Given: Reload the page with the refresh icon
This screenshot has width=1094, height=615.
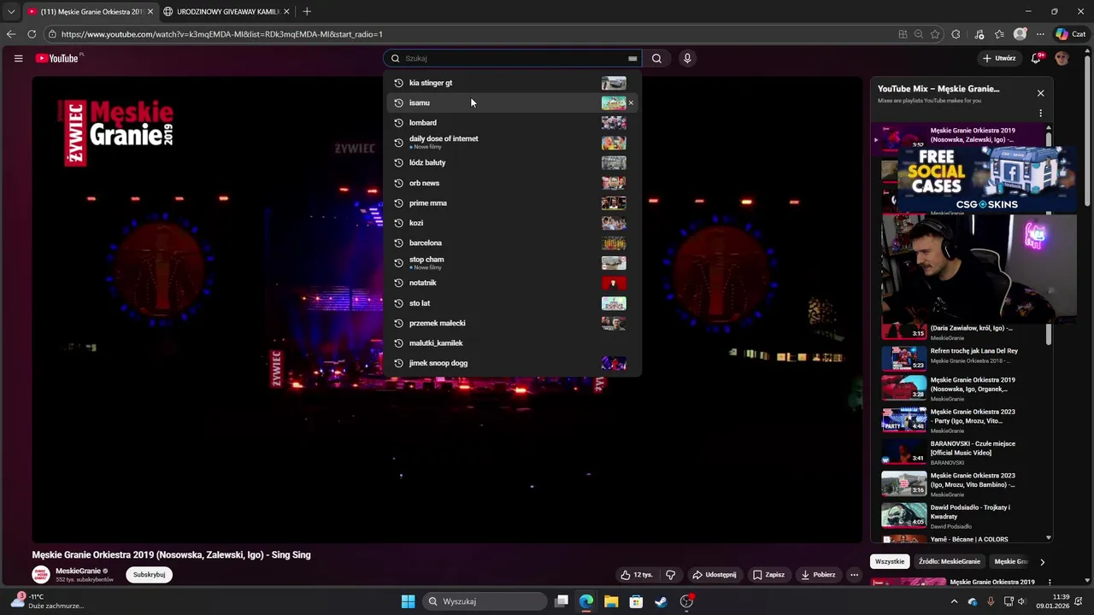Looking at the screenshot, I should [32, 34].
